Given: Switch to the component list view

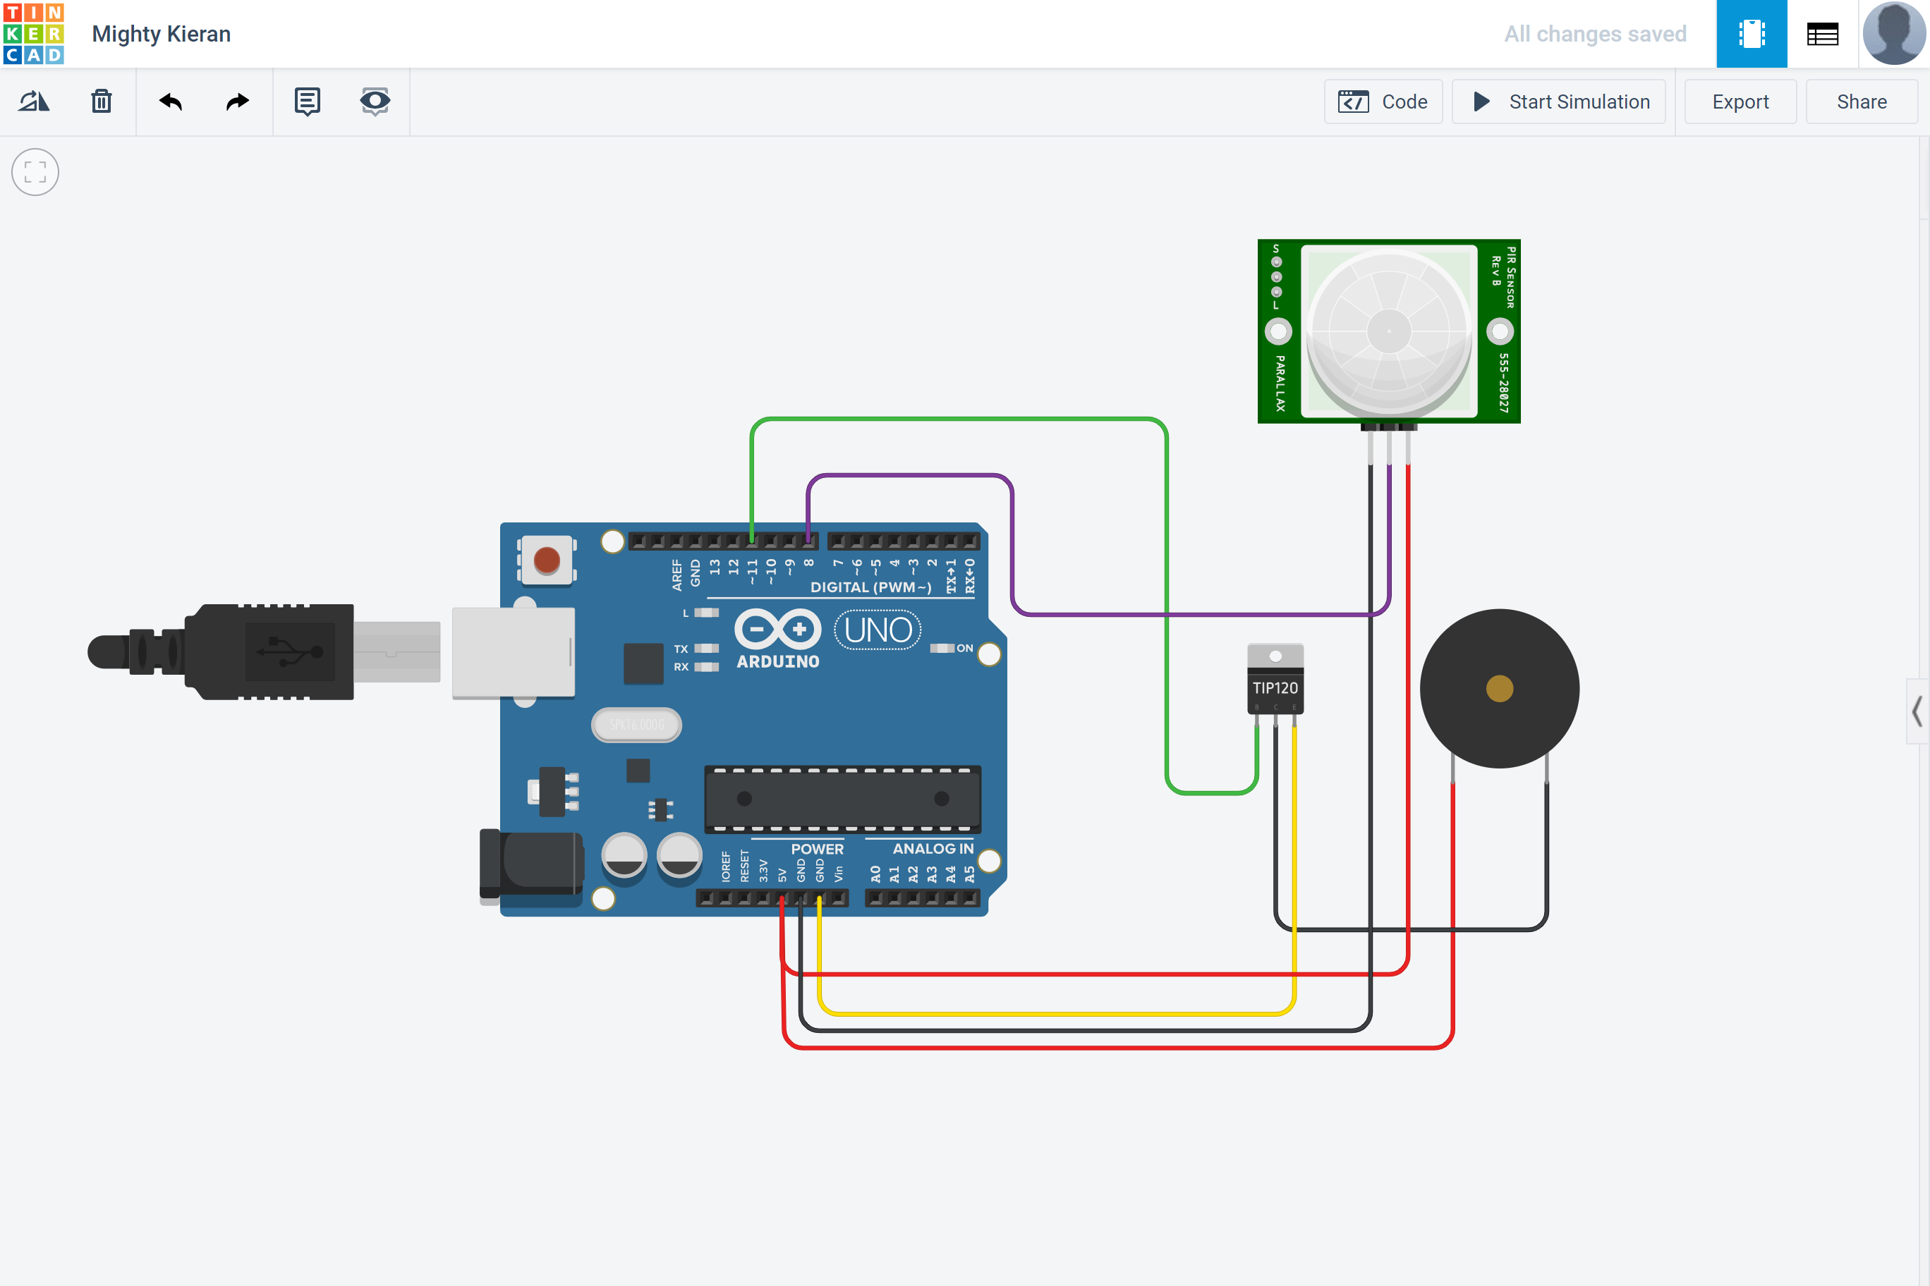Looking at the screenshot, I should point(1823,34).
